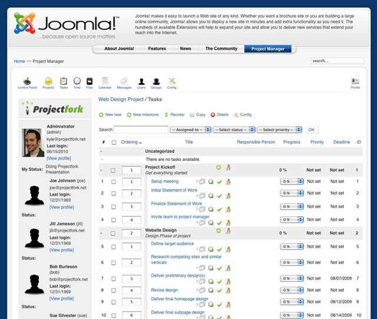Open the Config tools icon
377x319 pixels.
point(172,81)
